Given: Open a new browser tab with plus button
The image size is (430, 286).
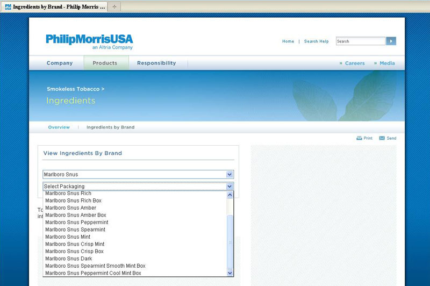Looking at the screenshot, I should 114,6.
